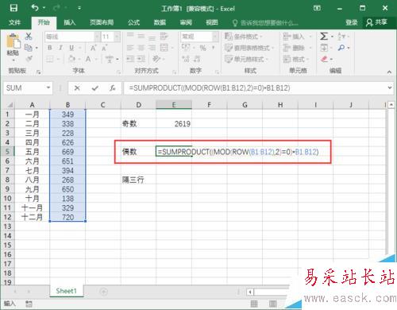Click the Font Color A icon
Image resolution: width=397 pixels, height=310 pixels.
point(88,59)
